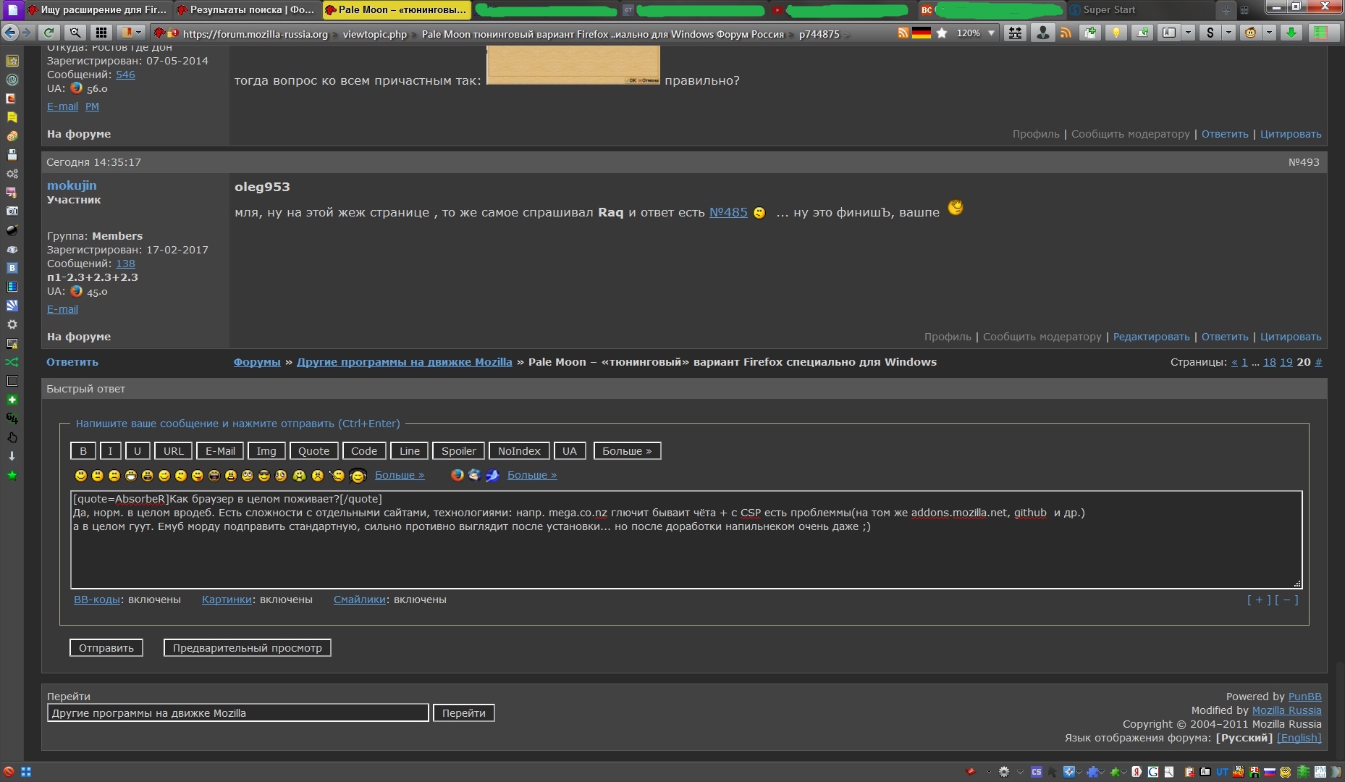This screenshot has width=1345, height=782.
Task: Open mokujin's user profile link
Action: click(72, 185)
